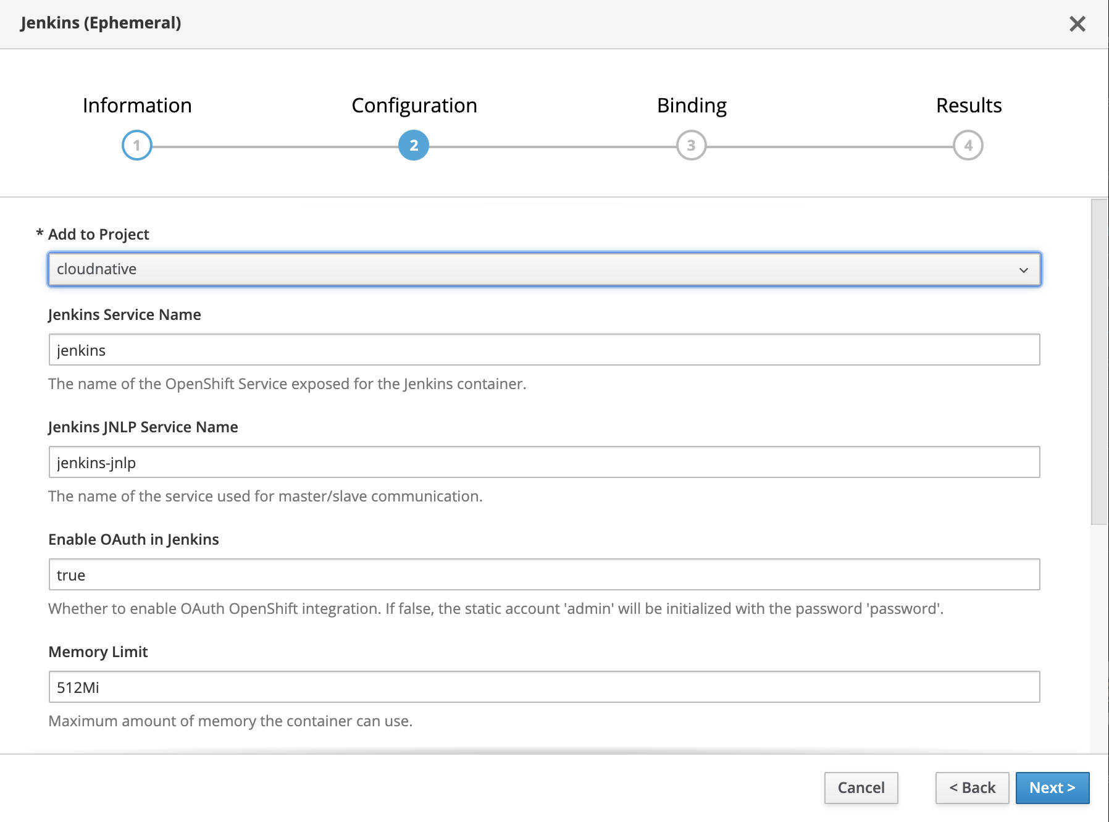The width and height of the screenshot is (1109, 822).
Task: Click the Binding step label
Action: (x=692, y=106)
